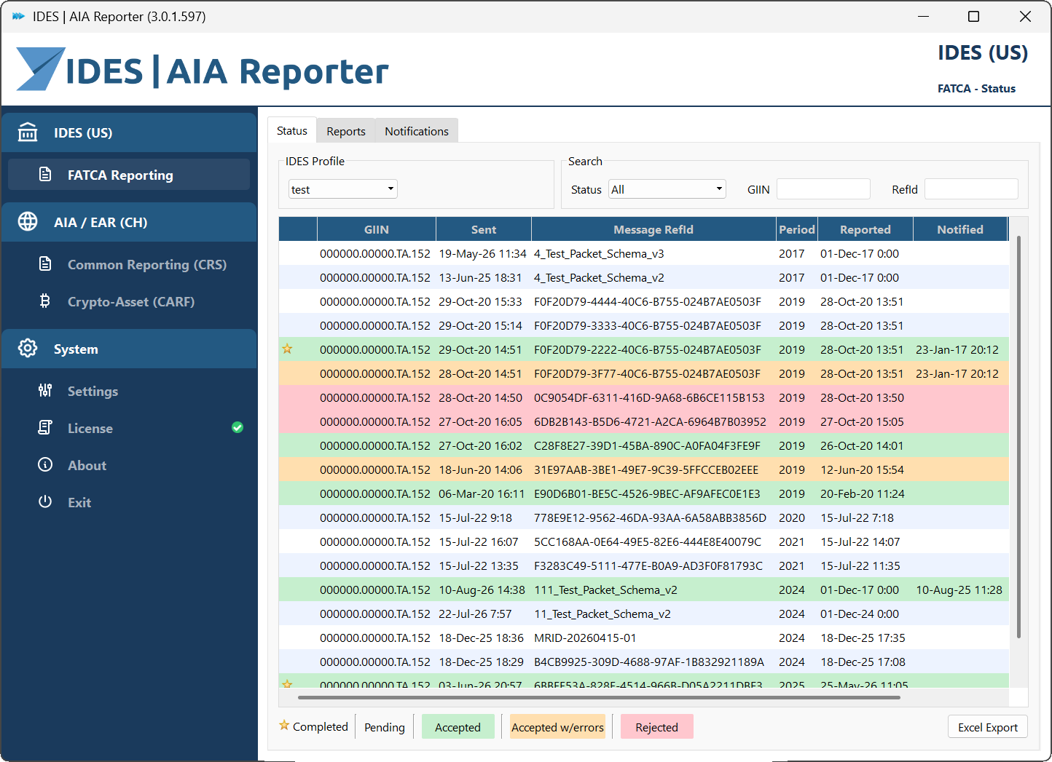
Task: Click the Completed star legend icon
Action: tap(284, 726)
